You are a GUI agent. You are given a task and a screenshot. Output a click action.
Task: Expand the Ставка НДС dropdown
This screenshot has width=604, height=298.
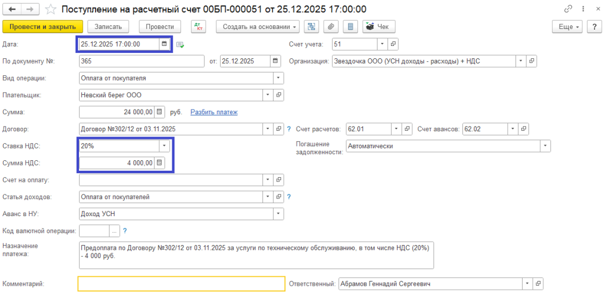click(x=163, y=146)
